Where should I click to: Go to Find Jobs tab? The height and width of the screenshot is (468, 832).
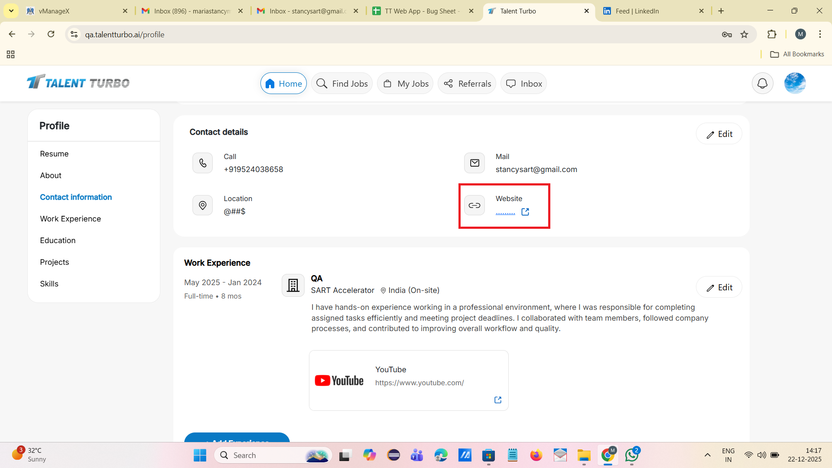point(342,84)
